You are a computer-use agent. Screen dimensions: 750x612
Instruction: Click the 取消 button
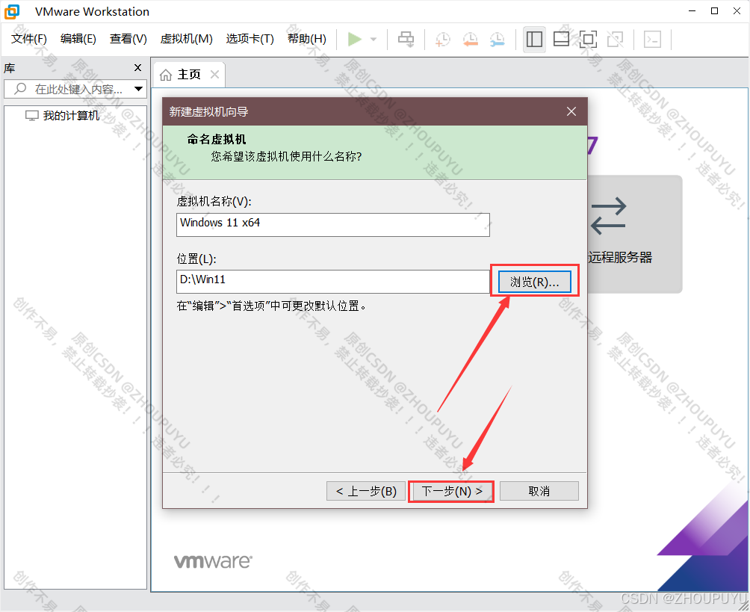click(x=539, y=491)
